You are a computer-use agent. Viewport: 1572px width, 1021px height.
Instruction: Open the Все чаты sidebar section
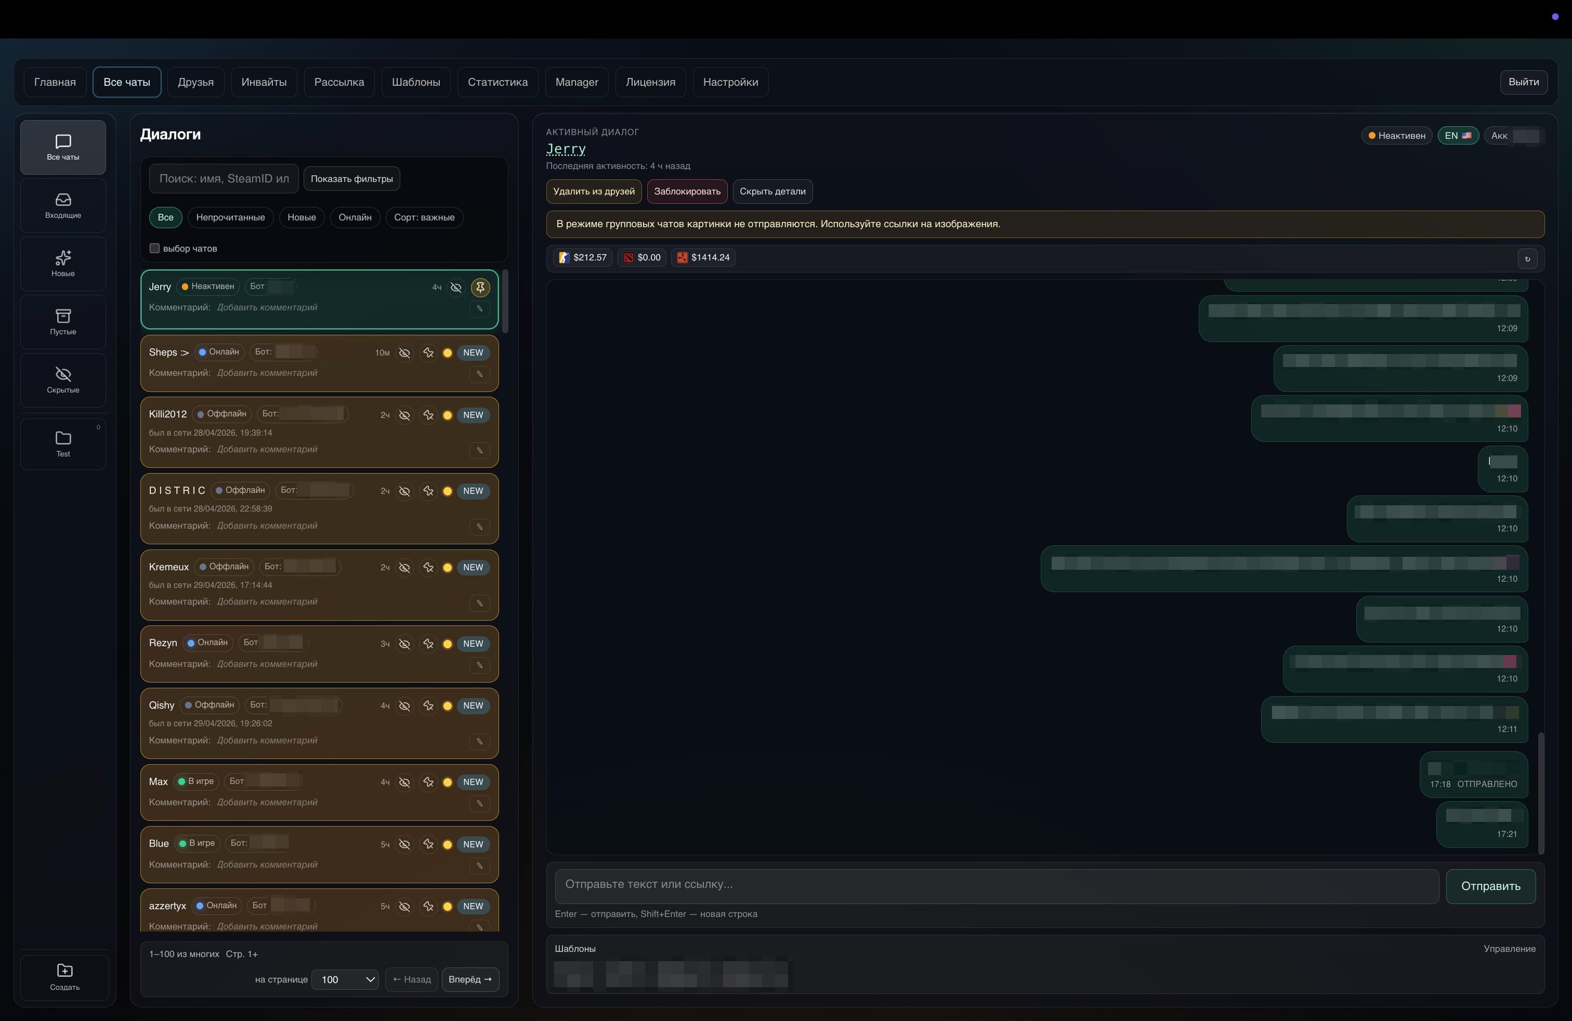(x=63, y=147)
